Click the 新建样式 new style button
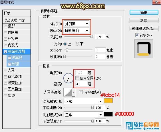 (x=144, y=29)
